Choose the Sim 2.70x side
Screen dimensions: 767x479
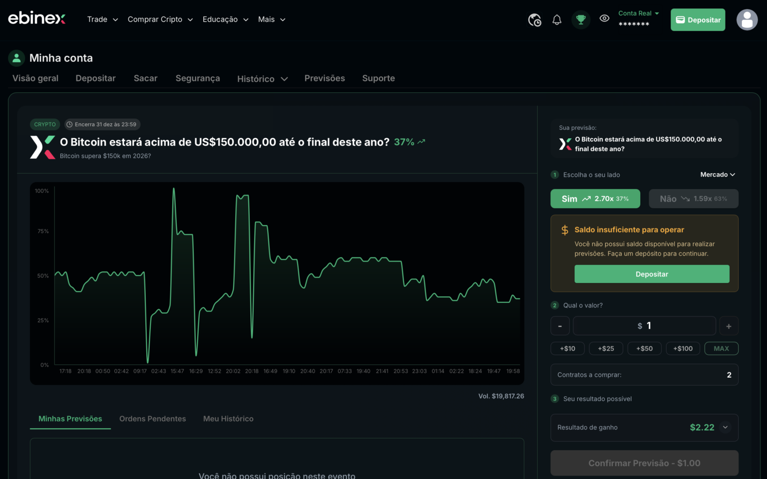[x=595, y=199]
